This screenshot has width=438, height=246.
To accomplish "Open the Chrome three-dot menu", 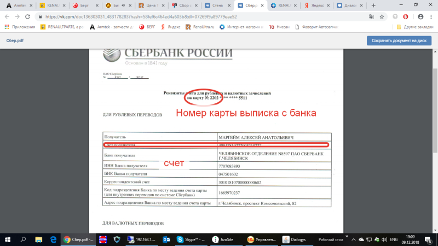I will click(x=431, y=16).
